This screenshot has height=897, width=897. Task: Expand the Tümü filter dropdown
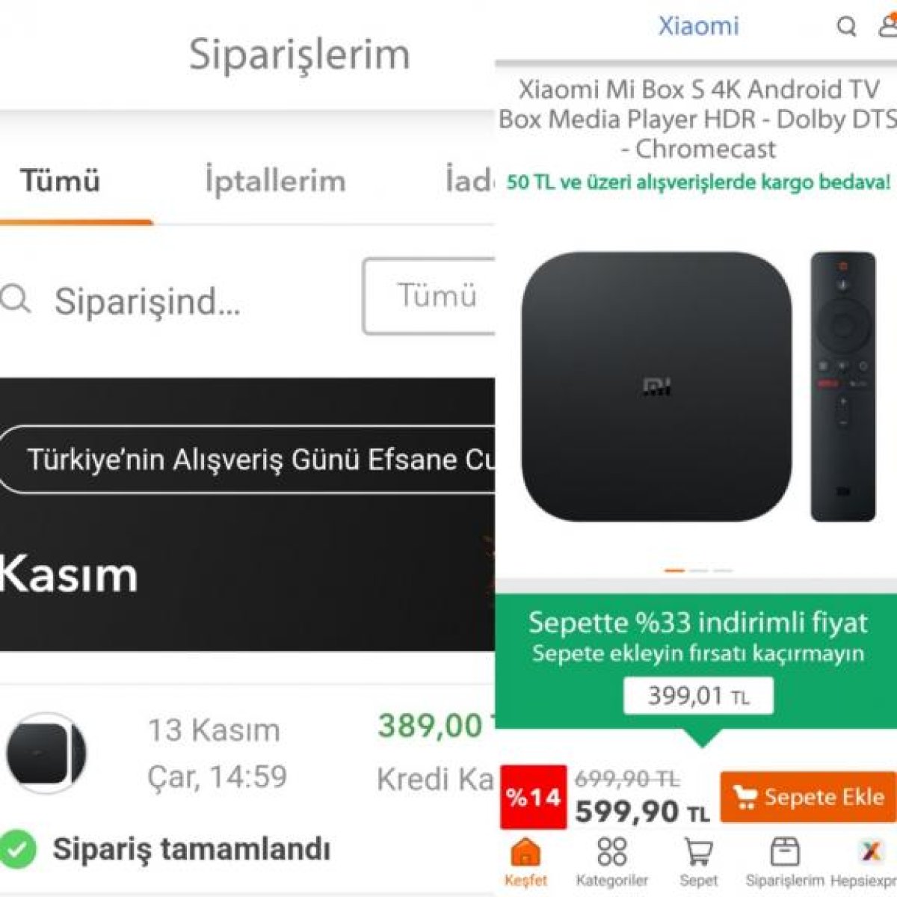pyautogui.click(x=429, y=296)
